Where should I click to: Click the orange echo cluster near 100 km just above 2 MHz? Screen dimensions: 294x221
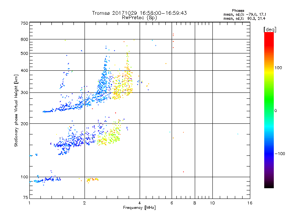(92, 180)
